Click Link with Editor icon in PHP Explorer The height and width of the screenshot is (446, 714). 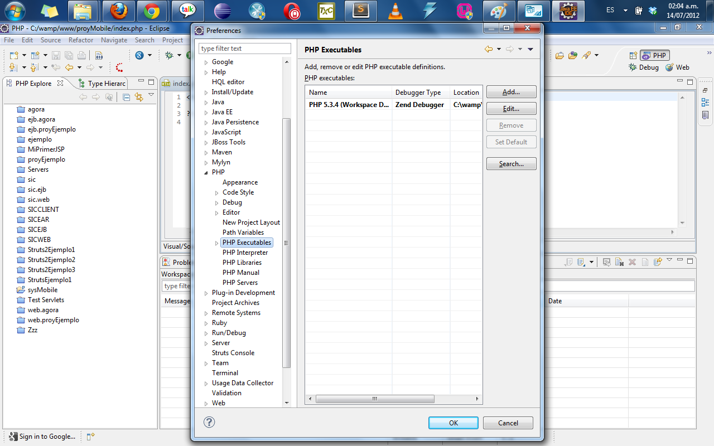coord(139,97)
